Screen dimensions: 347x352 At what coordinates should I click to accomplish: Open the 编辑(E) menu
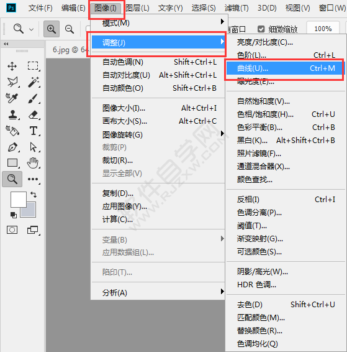(x=73, y=8)
